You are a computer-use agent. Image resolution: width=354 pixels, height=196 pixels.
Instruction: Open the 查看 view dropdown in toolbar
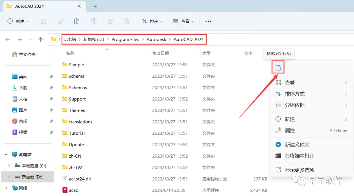pyautogui.click(x=183, y=21)
